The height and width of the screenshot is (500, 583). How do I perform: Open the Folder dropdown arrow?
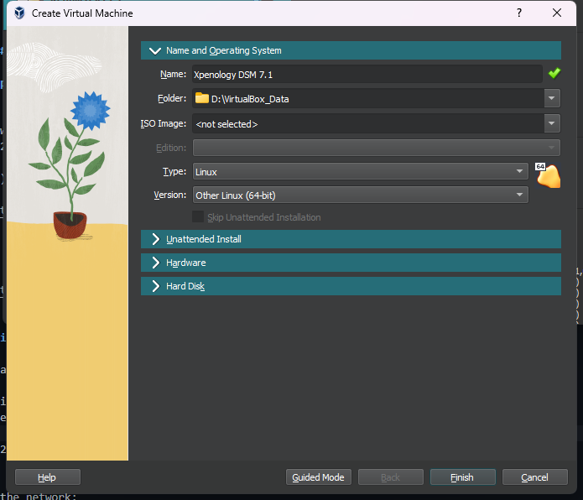[x=552, y=98]
